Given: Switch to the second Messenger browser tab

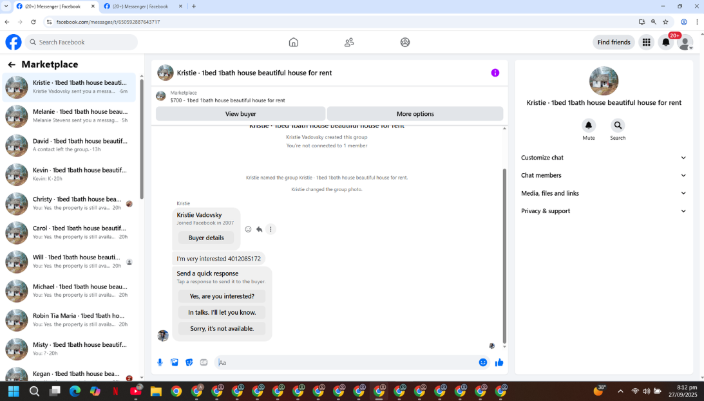Looking at the screenshot, I should coord(144,6).
